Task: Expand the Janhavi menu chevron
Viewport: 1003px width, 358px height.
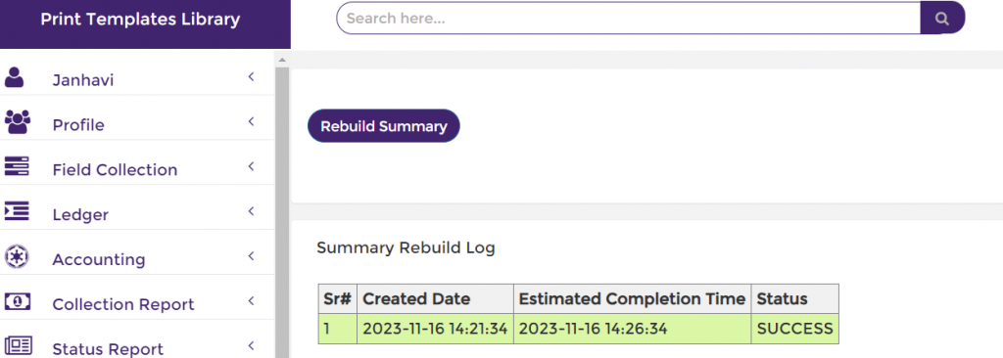Action: coord(252,77)
